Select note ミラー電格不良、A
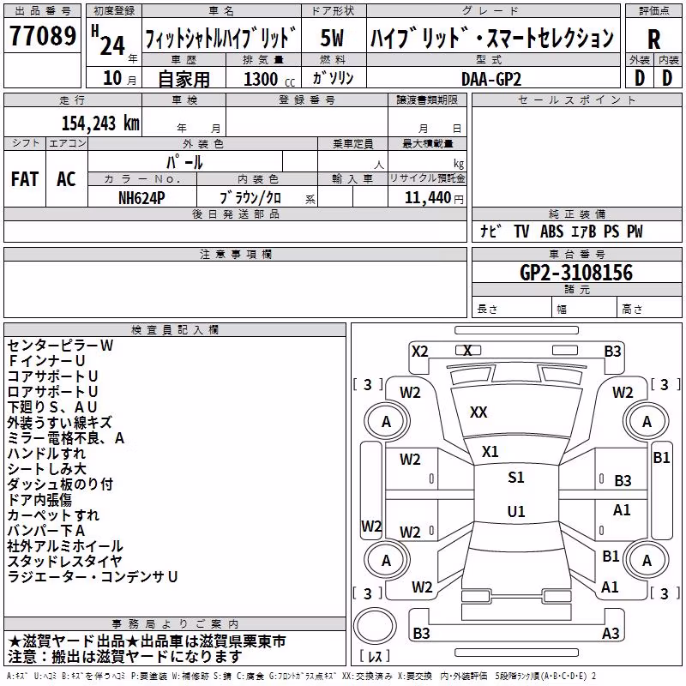The image size is (686, 686). pos(66,438)
